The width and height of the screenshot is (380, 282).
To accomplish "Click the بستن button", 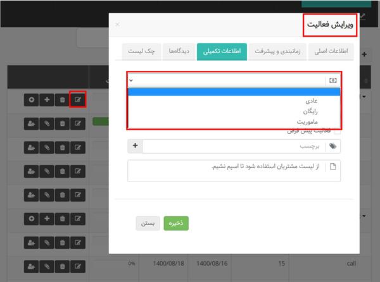I will [148, 223].
